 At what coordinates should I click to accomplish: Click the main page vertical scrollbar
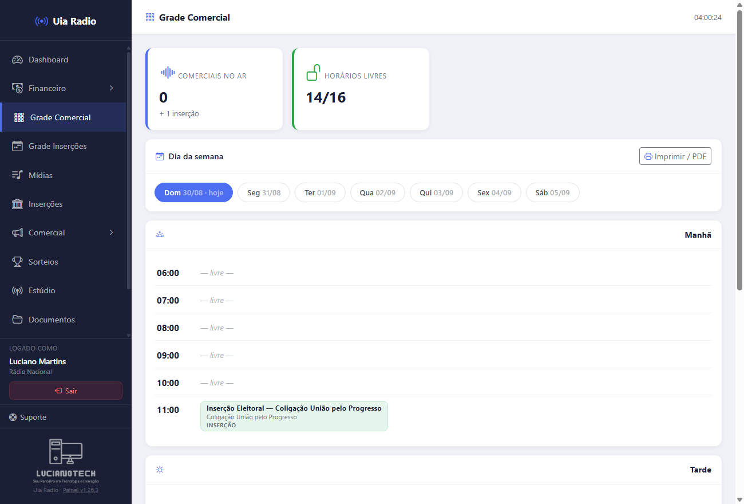pyautogui.click(x=739, y=151)
